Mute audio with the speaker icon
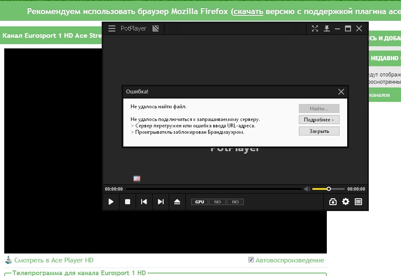 point(307,189)
